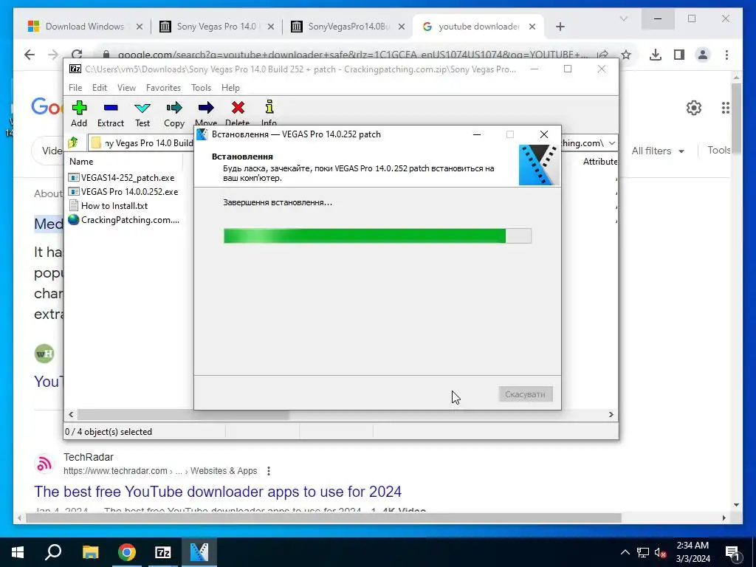
Task: Click the Info icon in 7-Zip toolbar
Action: pos(269,108)
